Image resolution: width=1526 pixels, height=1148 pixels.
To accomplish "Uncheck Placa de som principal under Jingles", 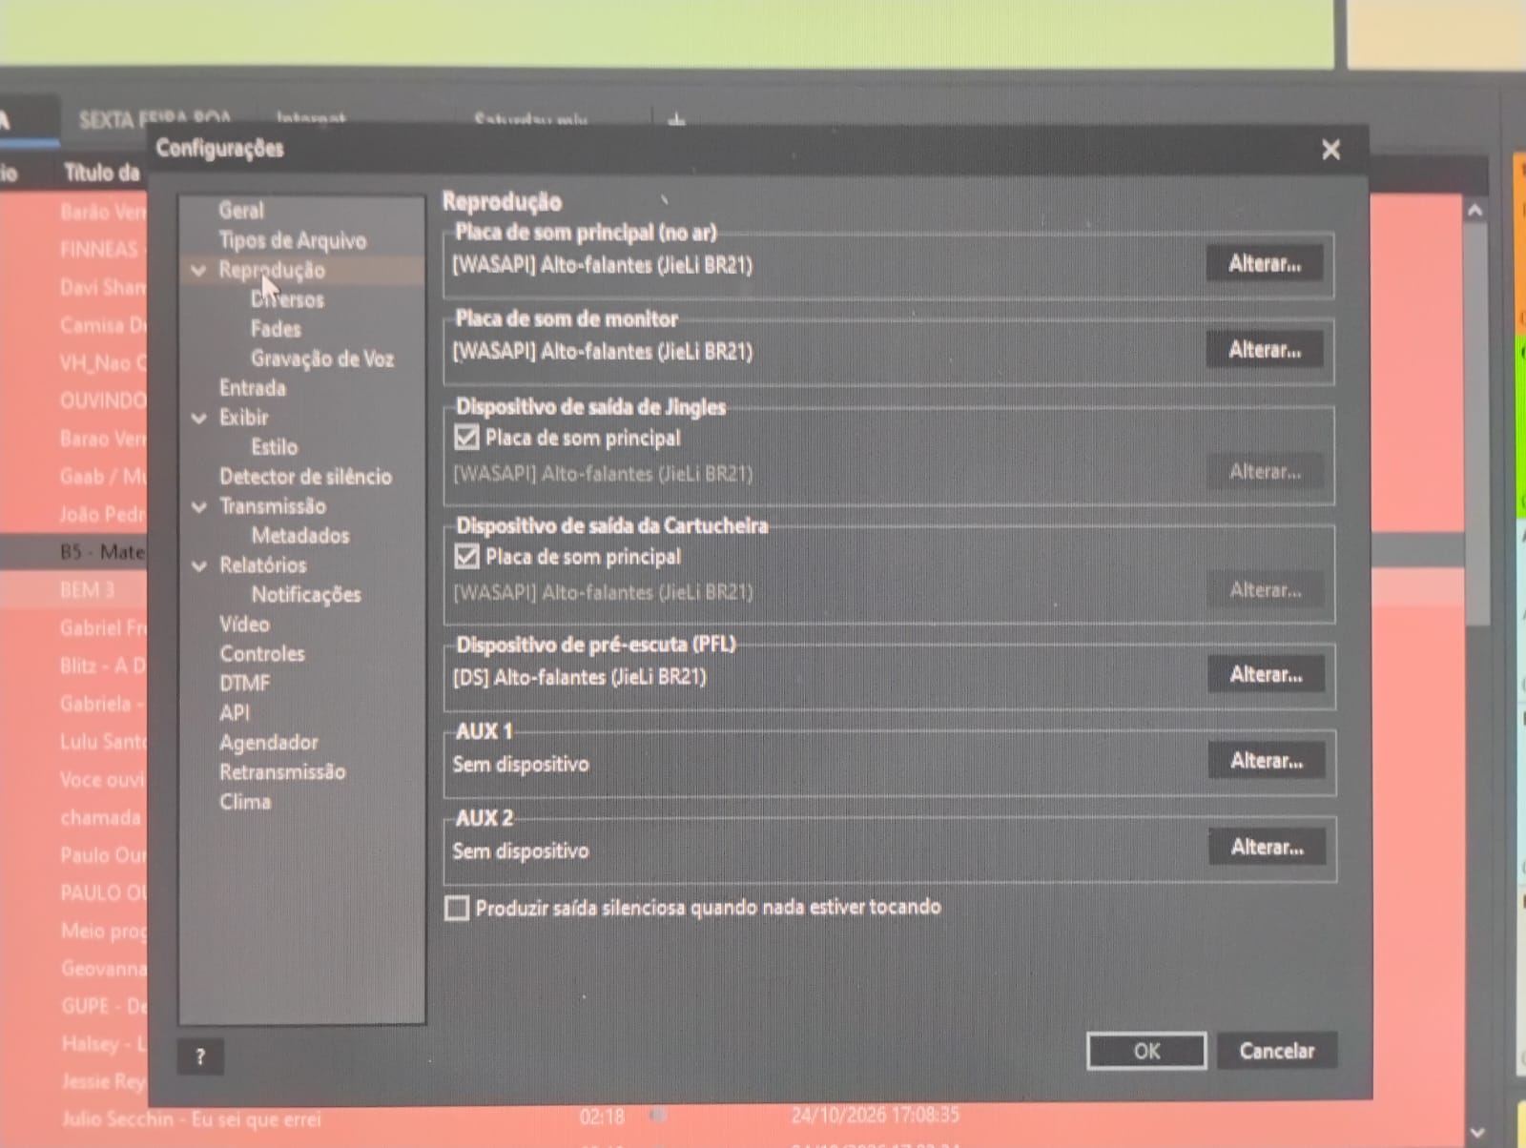I will point(466,438).
